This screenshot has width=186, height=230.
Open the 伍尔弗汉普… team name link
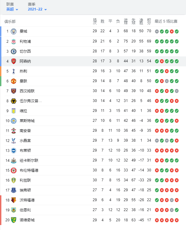[31, 101]
